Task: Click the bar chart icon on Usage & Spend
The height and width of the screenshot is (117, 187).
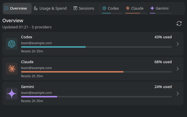Action: [x=36, y=8]
